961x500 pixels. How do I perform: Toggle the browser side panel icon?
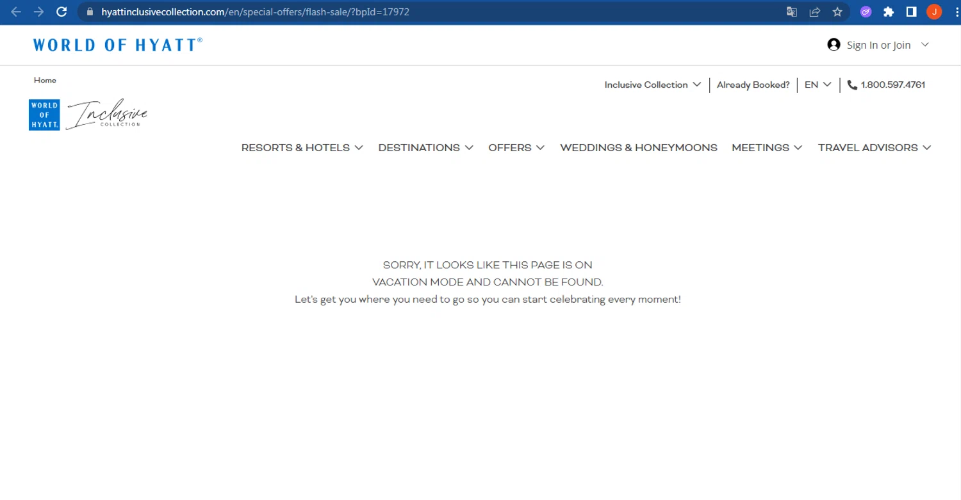[x=911, y=12]
